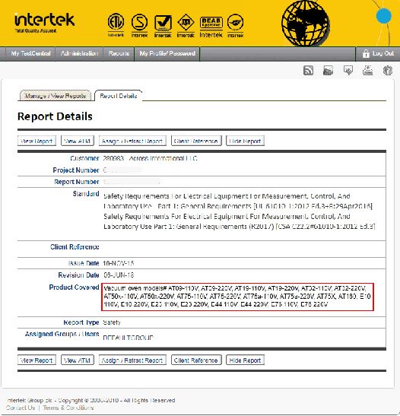Click the RSS feed icon
The height and width of the screenshot is (416, 400).
coord(308,71)
